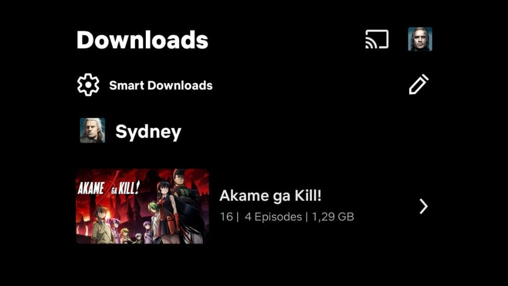The width and height of the screenshot is (508, 286).
Task: Click the Smart Downloads gear icon
Action: pos(88,85)
